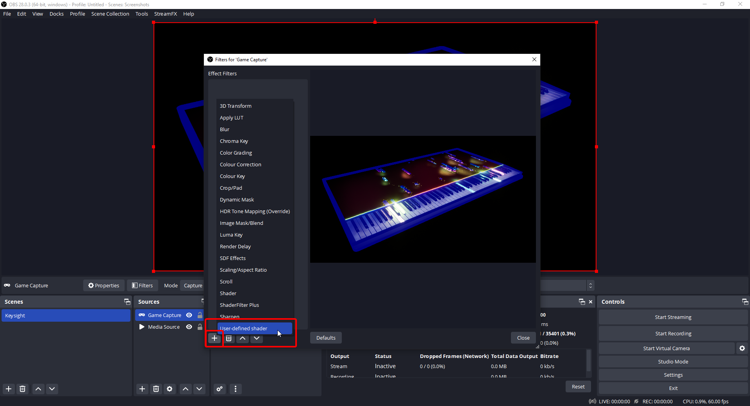Lock the Media Source
The image size is (750, 406).
(200, 327)
